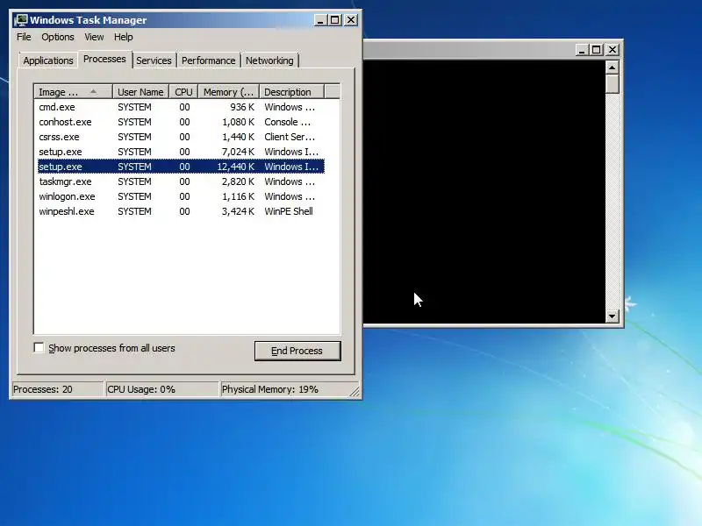
Task: Sort by CPU column header
Action: (183, 92)
